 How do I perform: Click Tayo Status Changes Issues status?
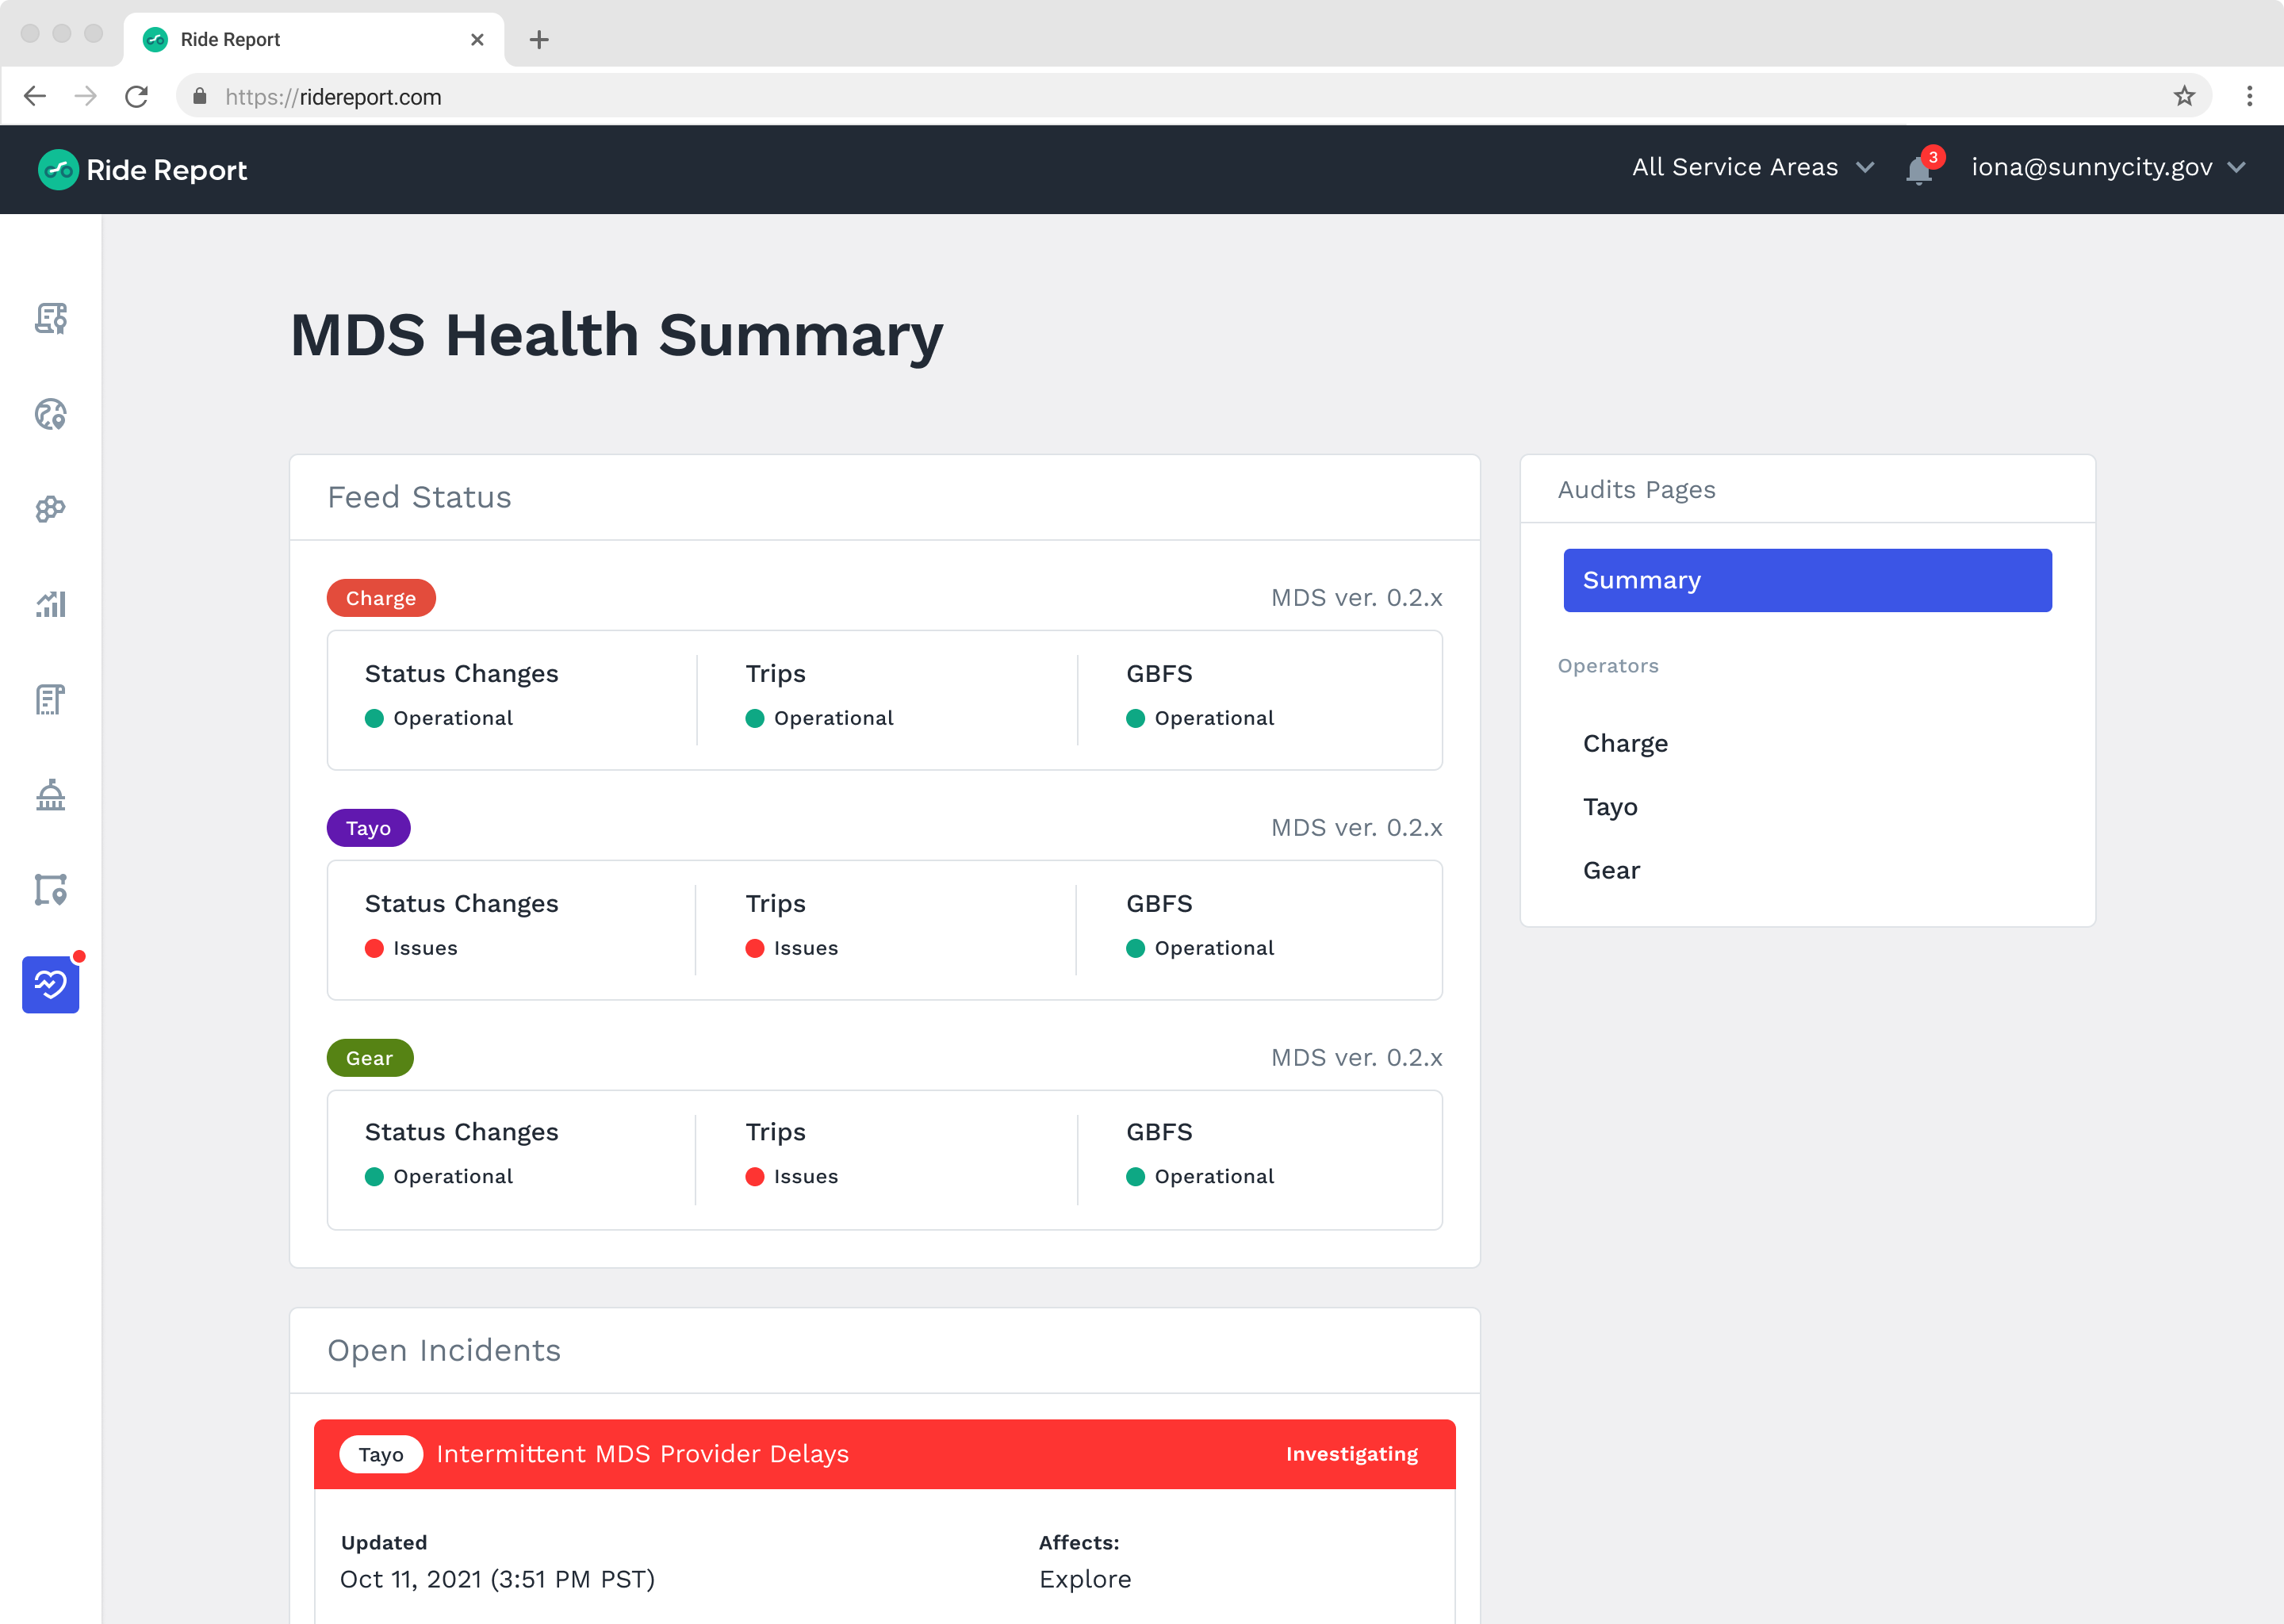(x=411, y=948)
